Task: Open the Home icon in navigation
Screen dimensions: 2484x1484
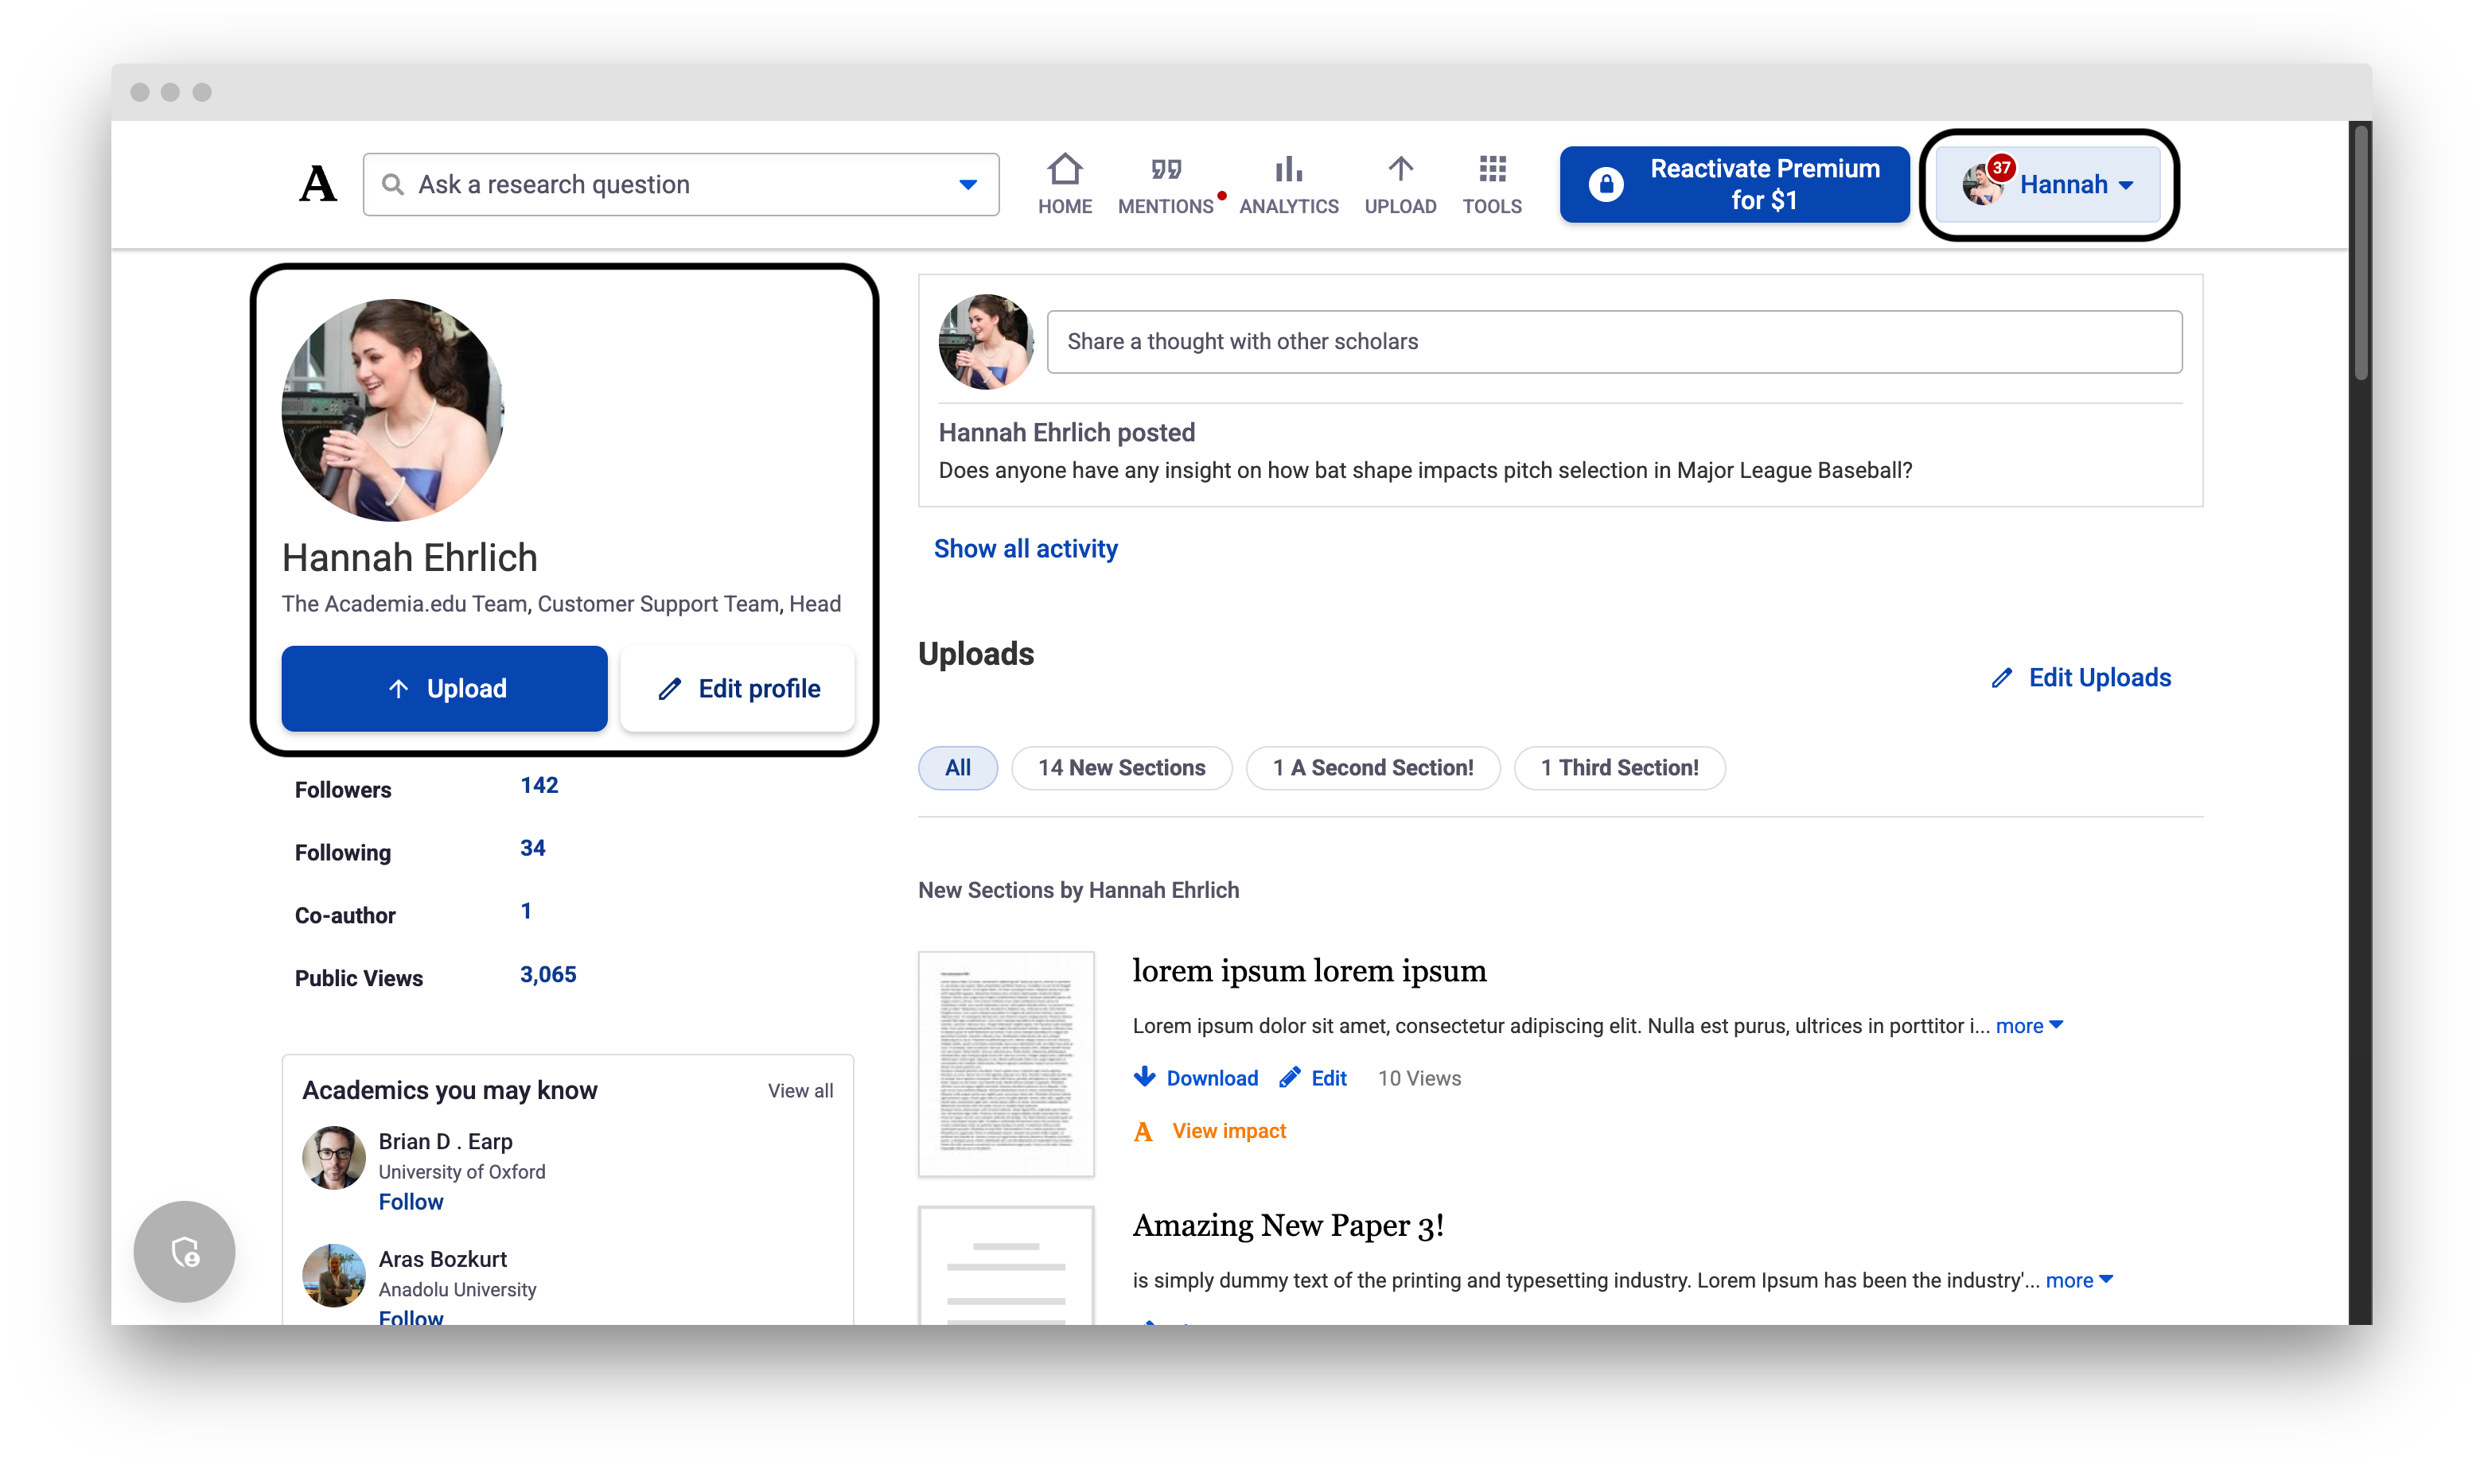Action: click(1065, 169)
